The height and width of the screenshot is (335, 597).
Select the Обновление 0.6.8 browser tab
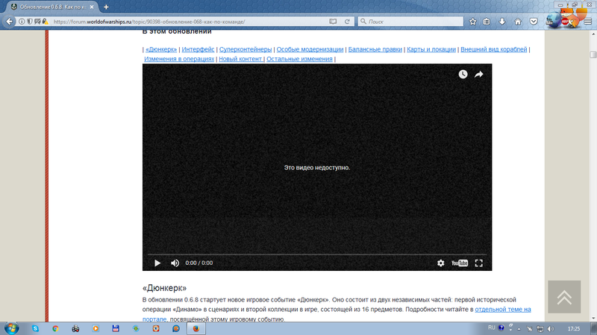point(52,7)
